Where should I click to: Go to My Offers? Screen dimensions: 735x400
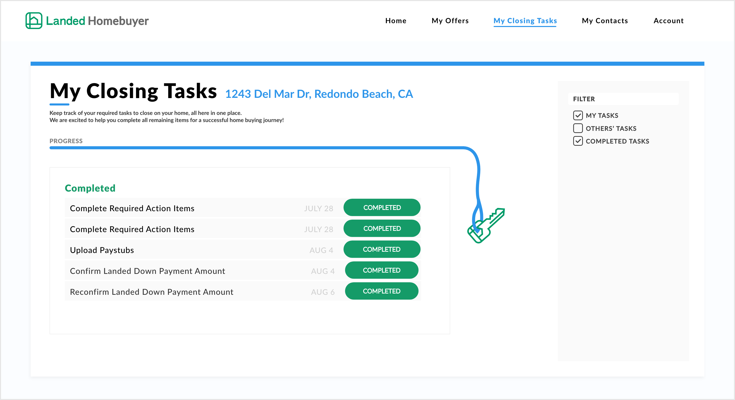450,21
